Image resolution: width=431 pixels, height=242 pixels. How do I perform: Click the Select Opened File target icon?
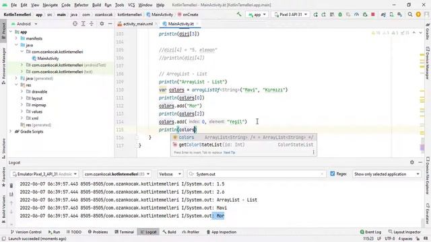point(75,24)
